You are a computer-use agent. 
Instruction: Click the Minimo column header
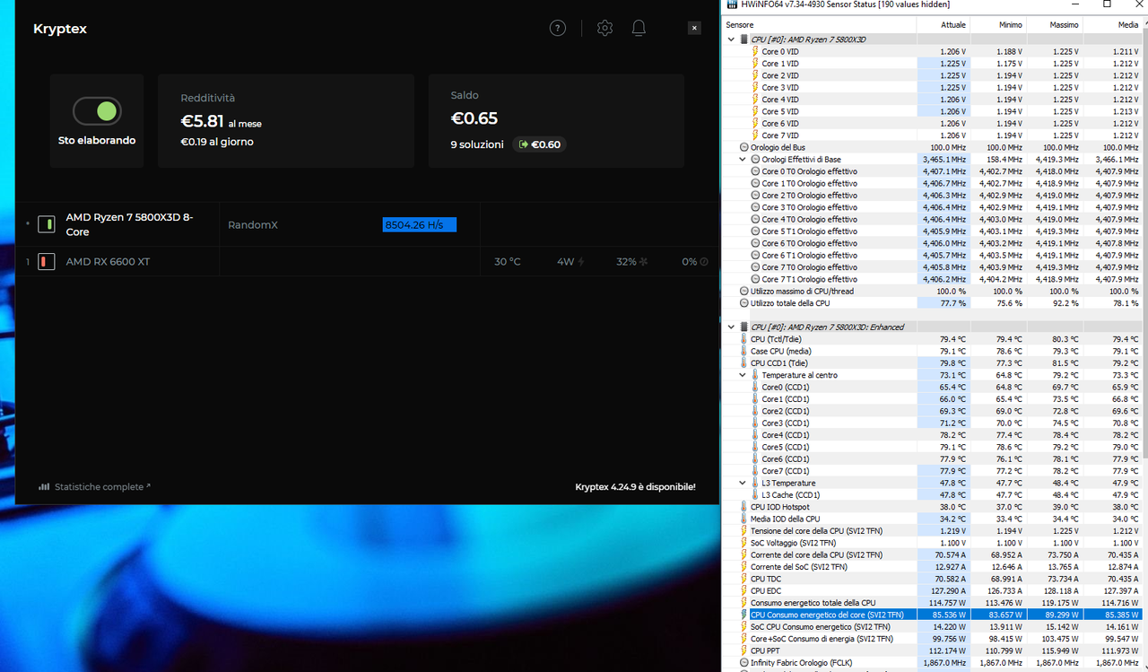(x=999, y=24)
